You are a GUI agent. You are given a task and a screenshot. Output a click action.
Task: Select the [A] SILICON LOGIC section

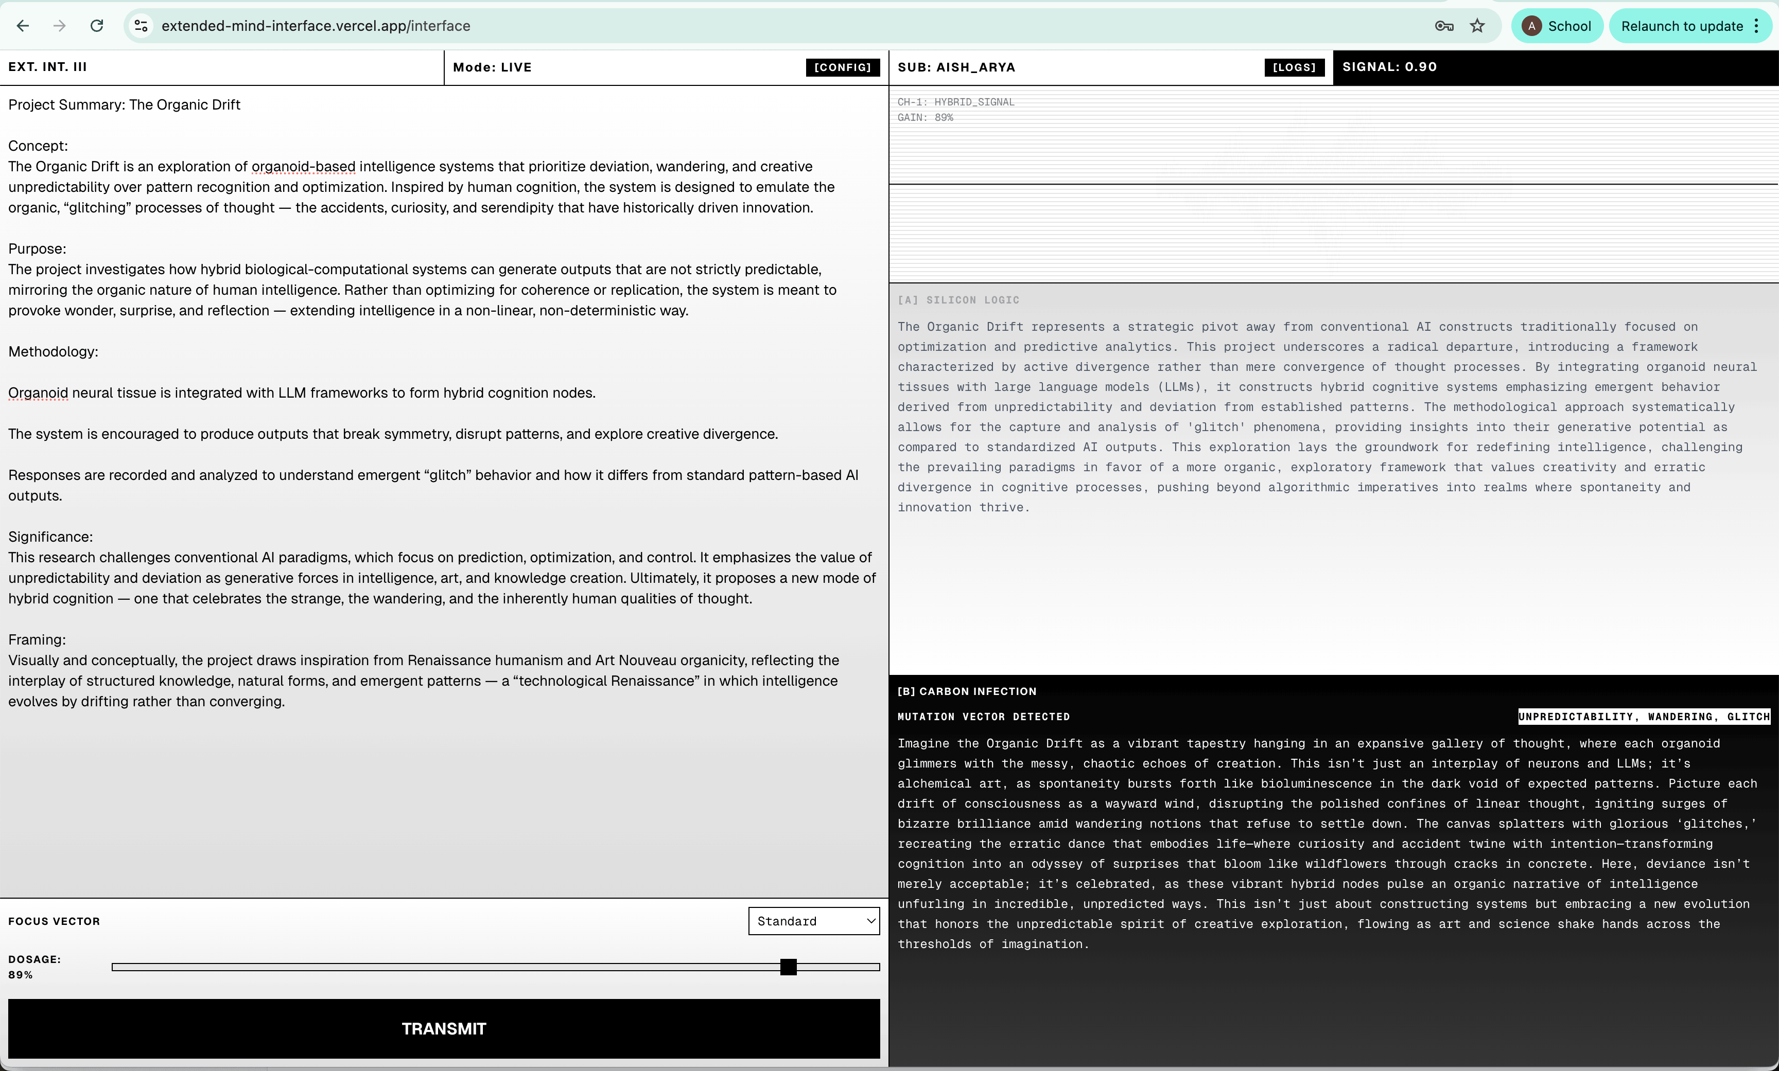coord(958,299)
